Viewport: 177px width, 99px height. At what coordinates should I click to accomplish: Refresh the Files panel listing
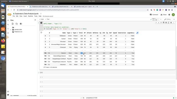coord(17,24)
